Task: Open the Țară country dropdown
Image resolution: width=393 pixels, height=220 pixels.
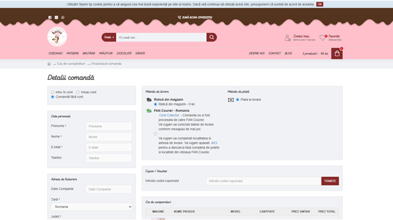Action: click(x=91, y=207)
